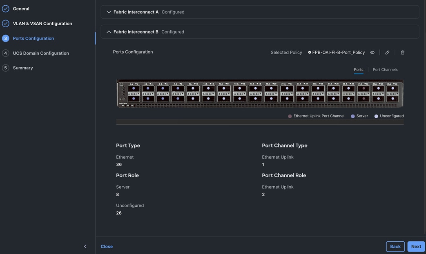Click the Port Channel Role heading
The height and width of the screenshot is (254, 426).
click(284, 175)
